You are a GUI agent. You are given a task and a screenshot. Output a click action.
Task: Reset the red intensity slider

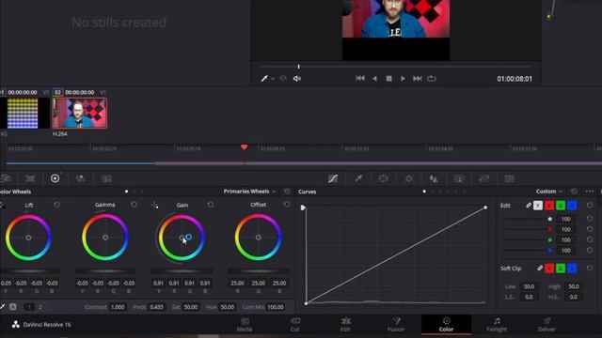(x=590, y=229)
